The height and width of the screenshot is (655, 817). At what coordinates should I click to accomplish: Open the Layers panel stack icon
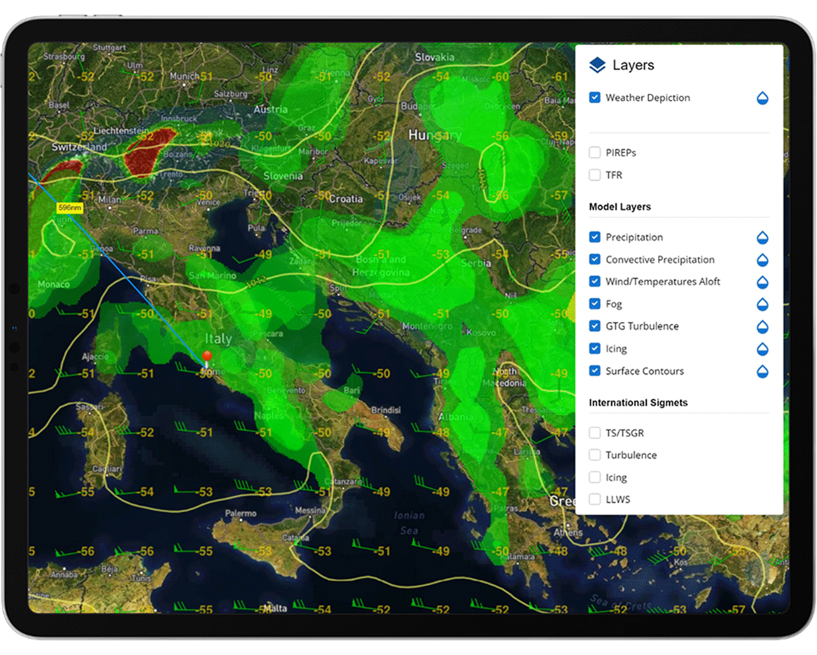point(597,65)
